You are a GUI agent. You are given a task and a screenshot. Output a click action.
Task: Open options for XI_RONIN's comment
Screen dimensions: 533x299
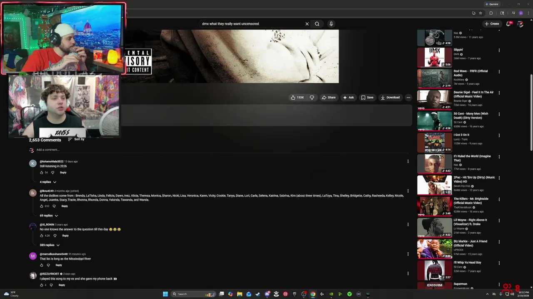[408, 224]
